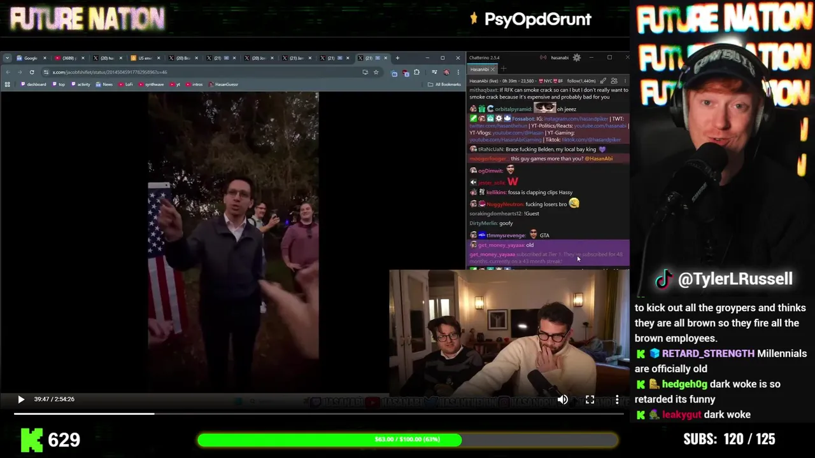Click the hasanabi account name in Chatterino
The width and height of the screenshot is (815, 458).
coord(560,57)
